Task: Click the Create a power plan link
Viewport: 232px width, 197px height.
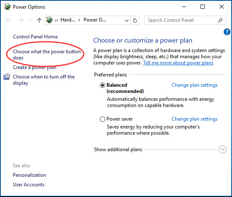Action: (35, 67)
